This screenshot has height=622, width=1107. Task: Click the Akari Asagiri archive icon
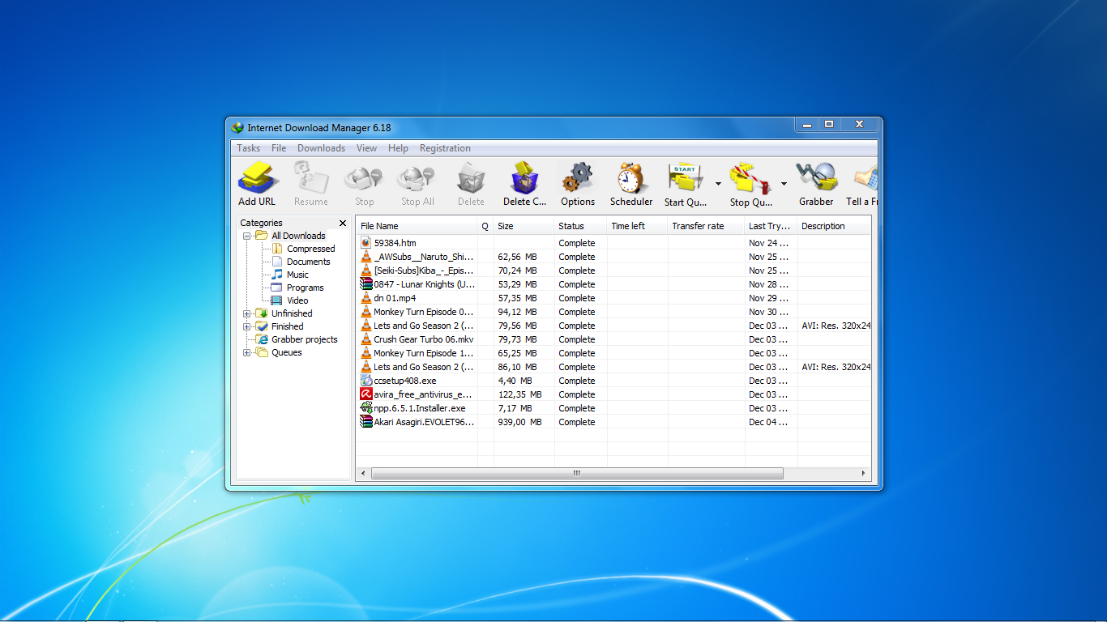[366, 422]
